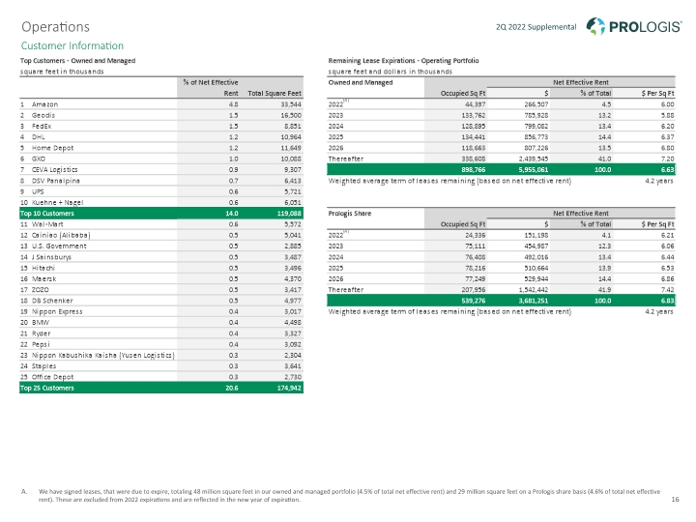The width and height of the screenshot is (696, 522).
Task: Click Amazon total square feet value 33,544
Action: [x=291, y=104]
